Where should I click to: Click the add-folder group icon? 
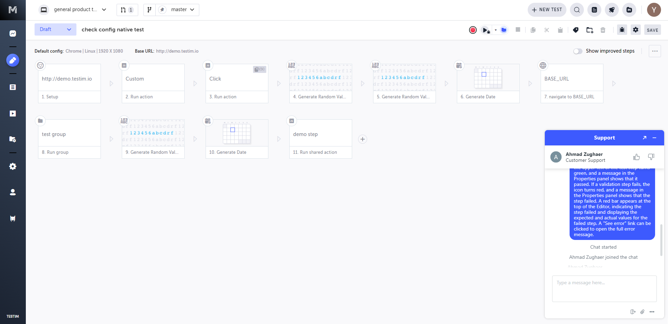tap(590, 30)
